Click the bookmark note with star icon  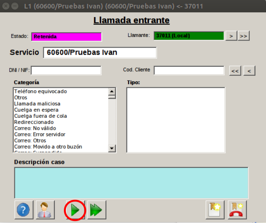pyautogui.click(x=215, y=210)
